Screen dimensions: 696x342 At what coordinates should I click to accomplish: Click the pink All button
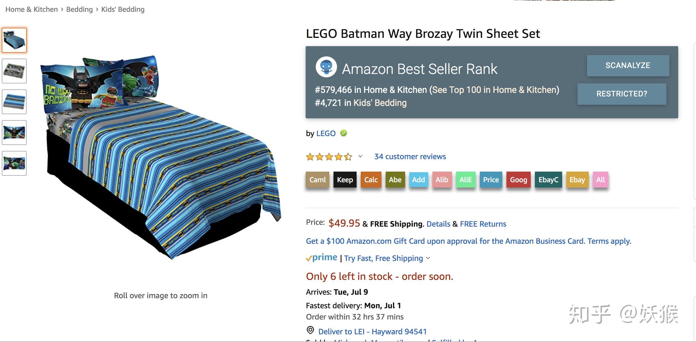600,180
